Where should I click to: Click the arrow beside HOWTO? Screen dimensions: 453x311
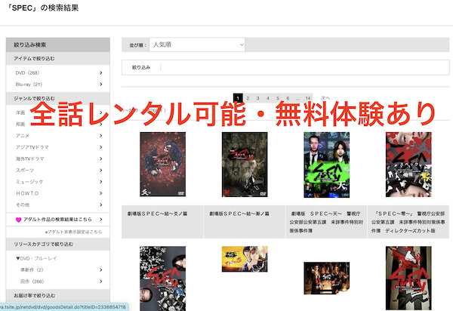point(101,193)
